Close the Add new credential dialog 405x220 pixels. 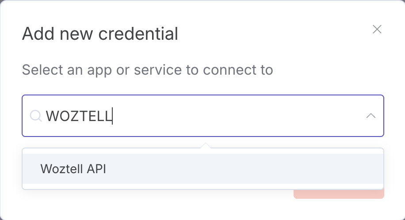coord(377,30)
